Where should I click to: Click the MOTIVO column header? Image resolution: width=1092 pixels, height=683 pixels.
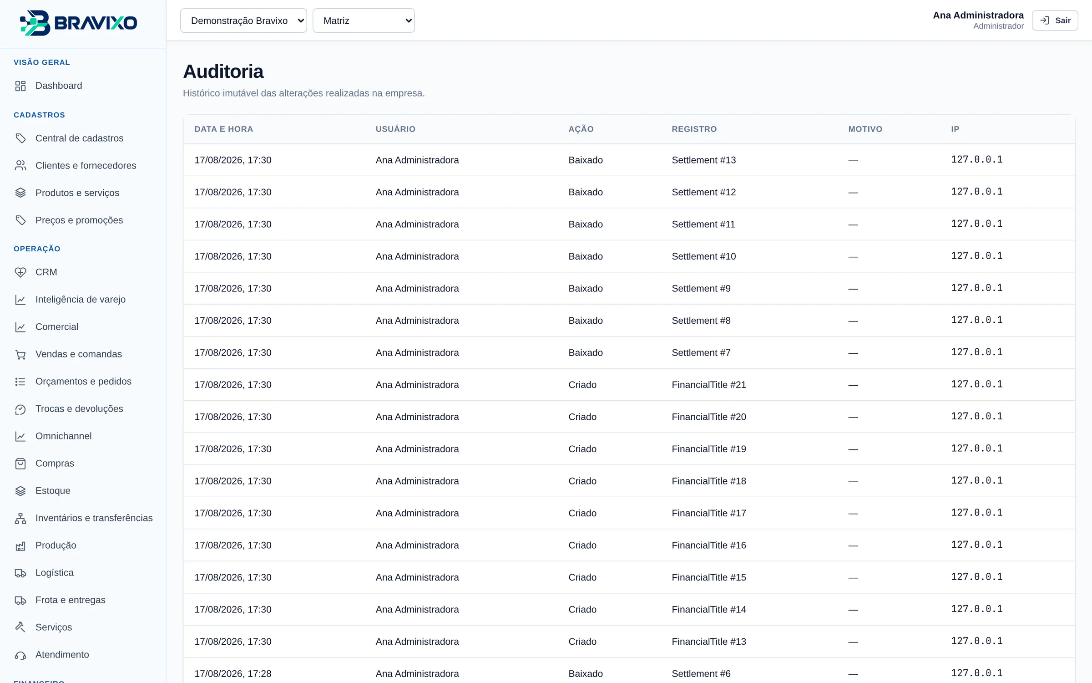[865, 129]
